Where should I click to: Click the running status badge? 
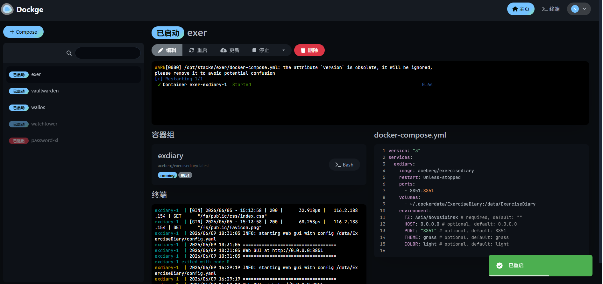coord(167,175)
